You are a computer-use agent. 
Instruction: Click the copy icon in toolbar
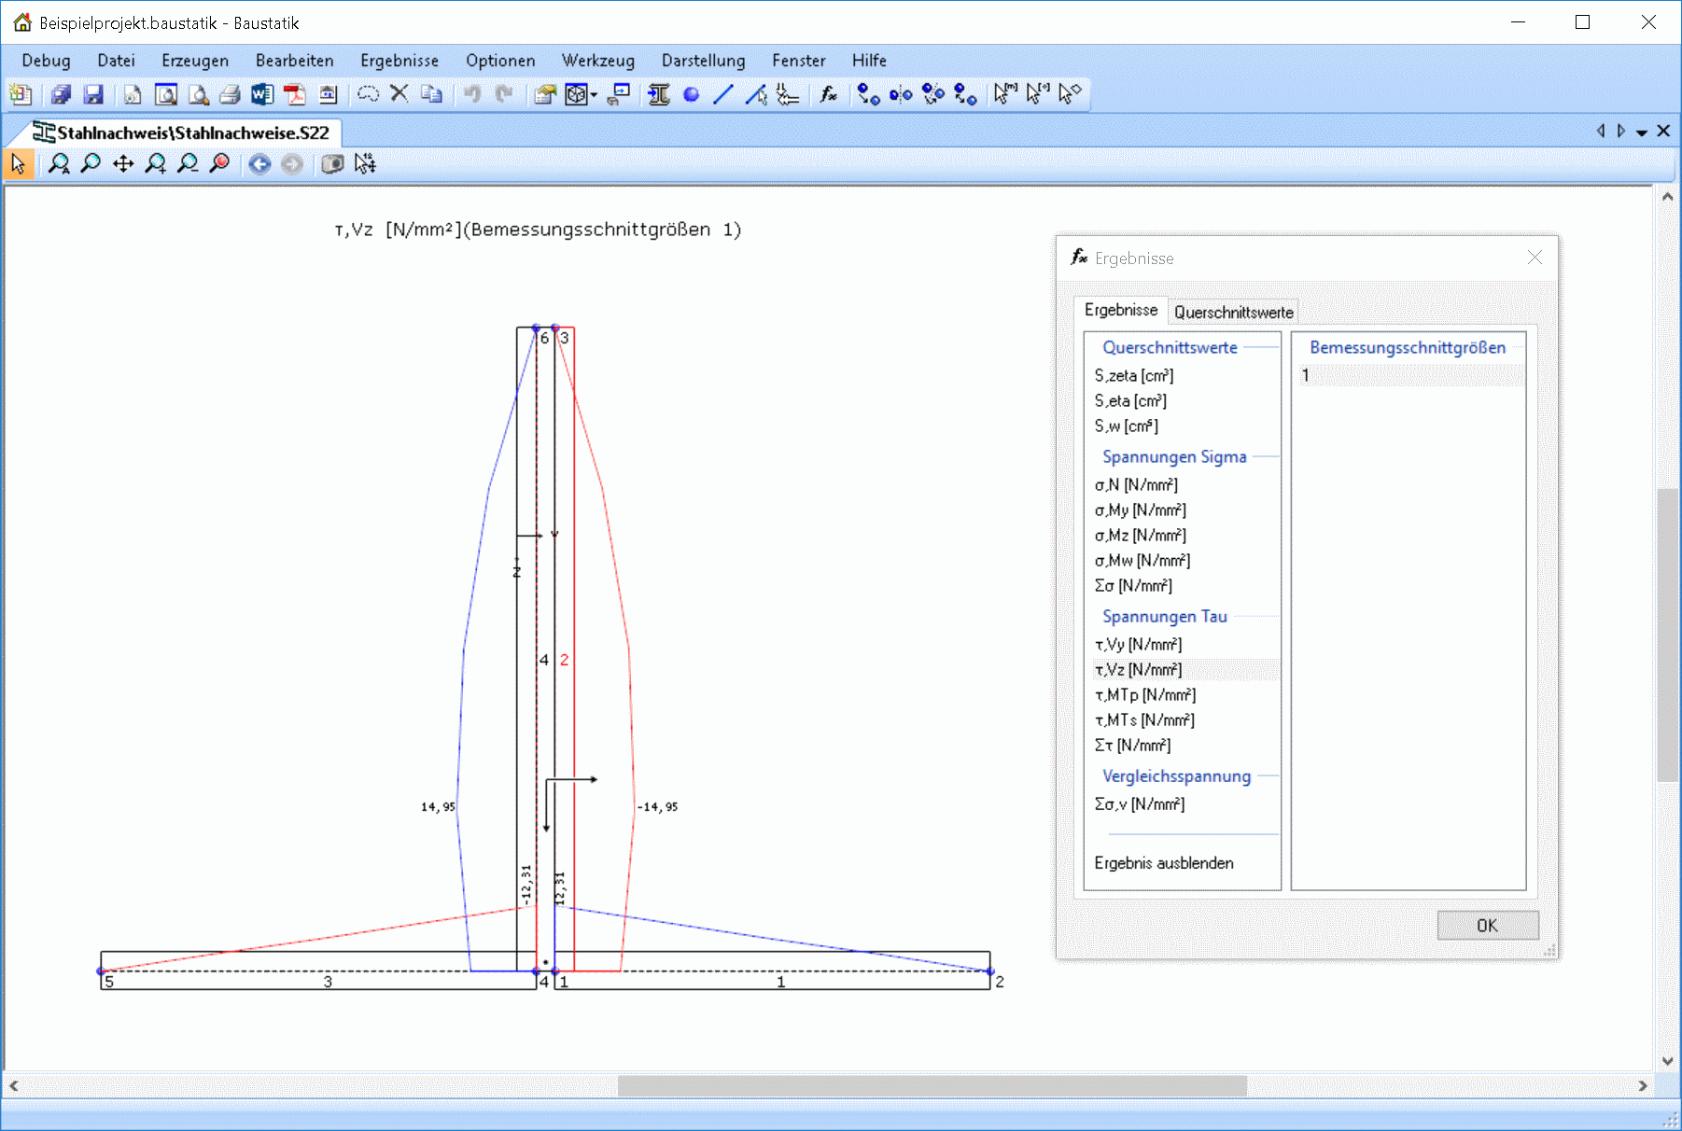(x=431, y=94)
